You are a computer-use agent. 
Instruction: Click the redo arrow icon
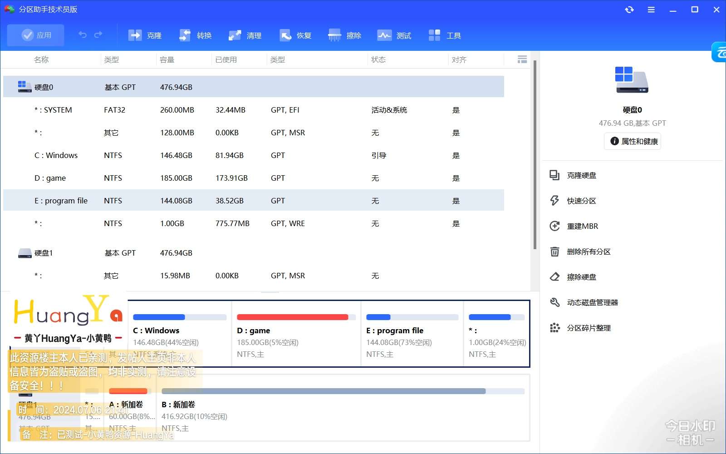[x=98, y=35]
